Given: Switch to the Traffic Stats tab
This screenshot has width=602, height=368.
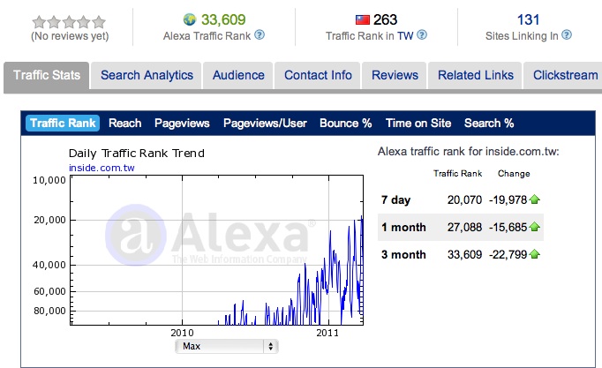Looking at the screenshot, I should coord(47,75).
